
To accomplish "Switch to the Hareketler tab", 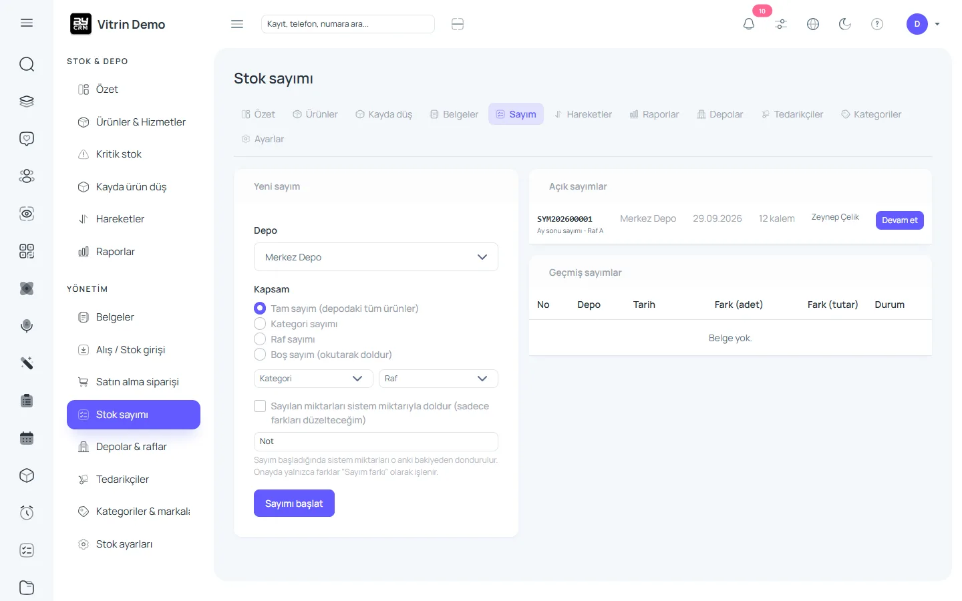I will 583,114.
